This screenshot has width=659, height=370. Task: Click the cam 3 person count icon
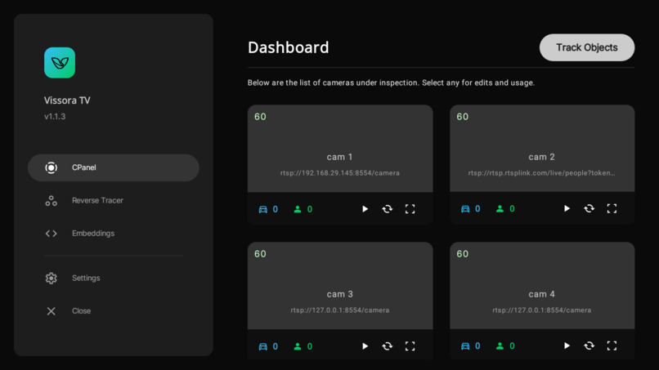tap(298, 346)
